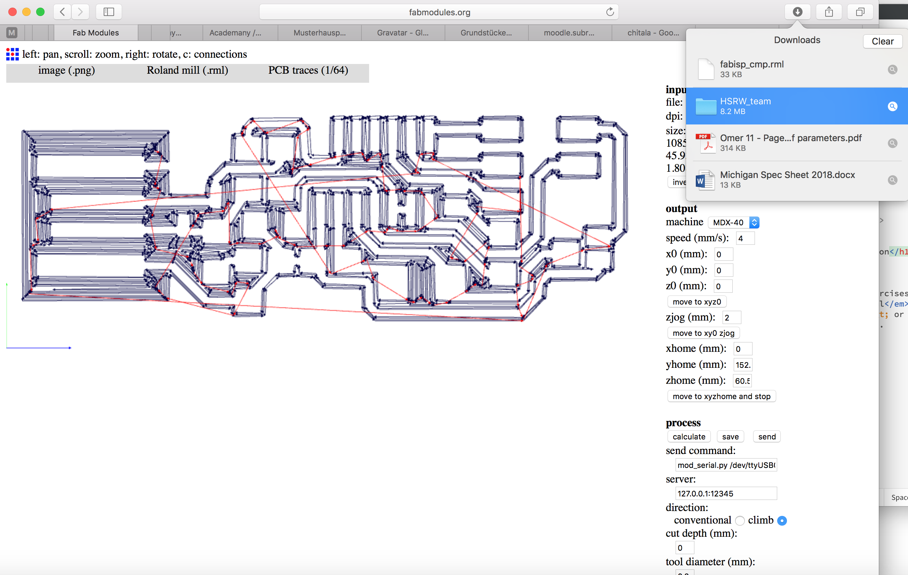Select the conventional direction radio button

pos(740,520)
